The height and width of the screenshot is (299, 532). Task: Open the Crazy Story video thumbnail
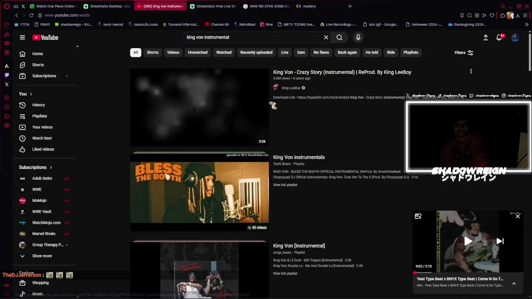[x=199, y=108]
